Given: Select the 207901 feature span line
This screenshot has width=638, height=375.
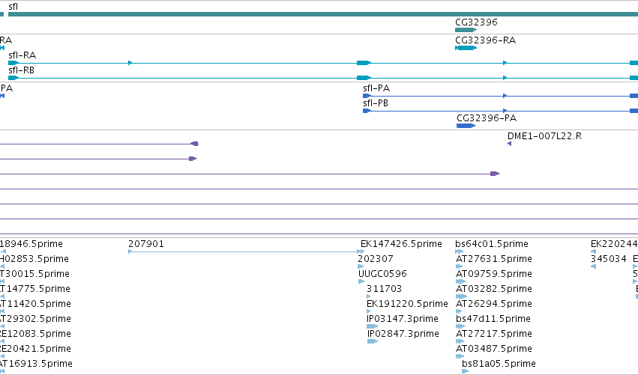Looking at the screenshot, I should point(246,251).
